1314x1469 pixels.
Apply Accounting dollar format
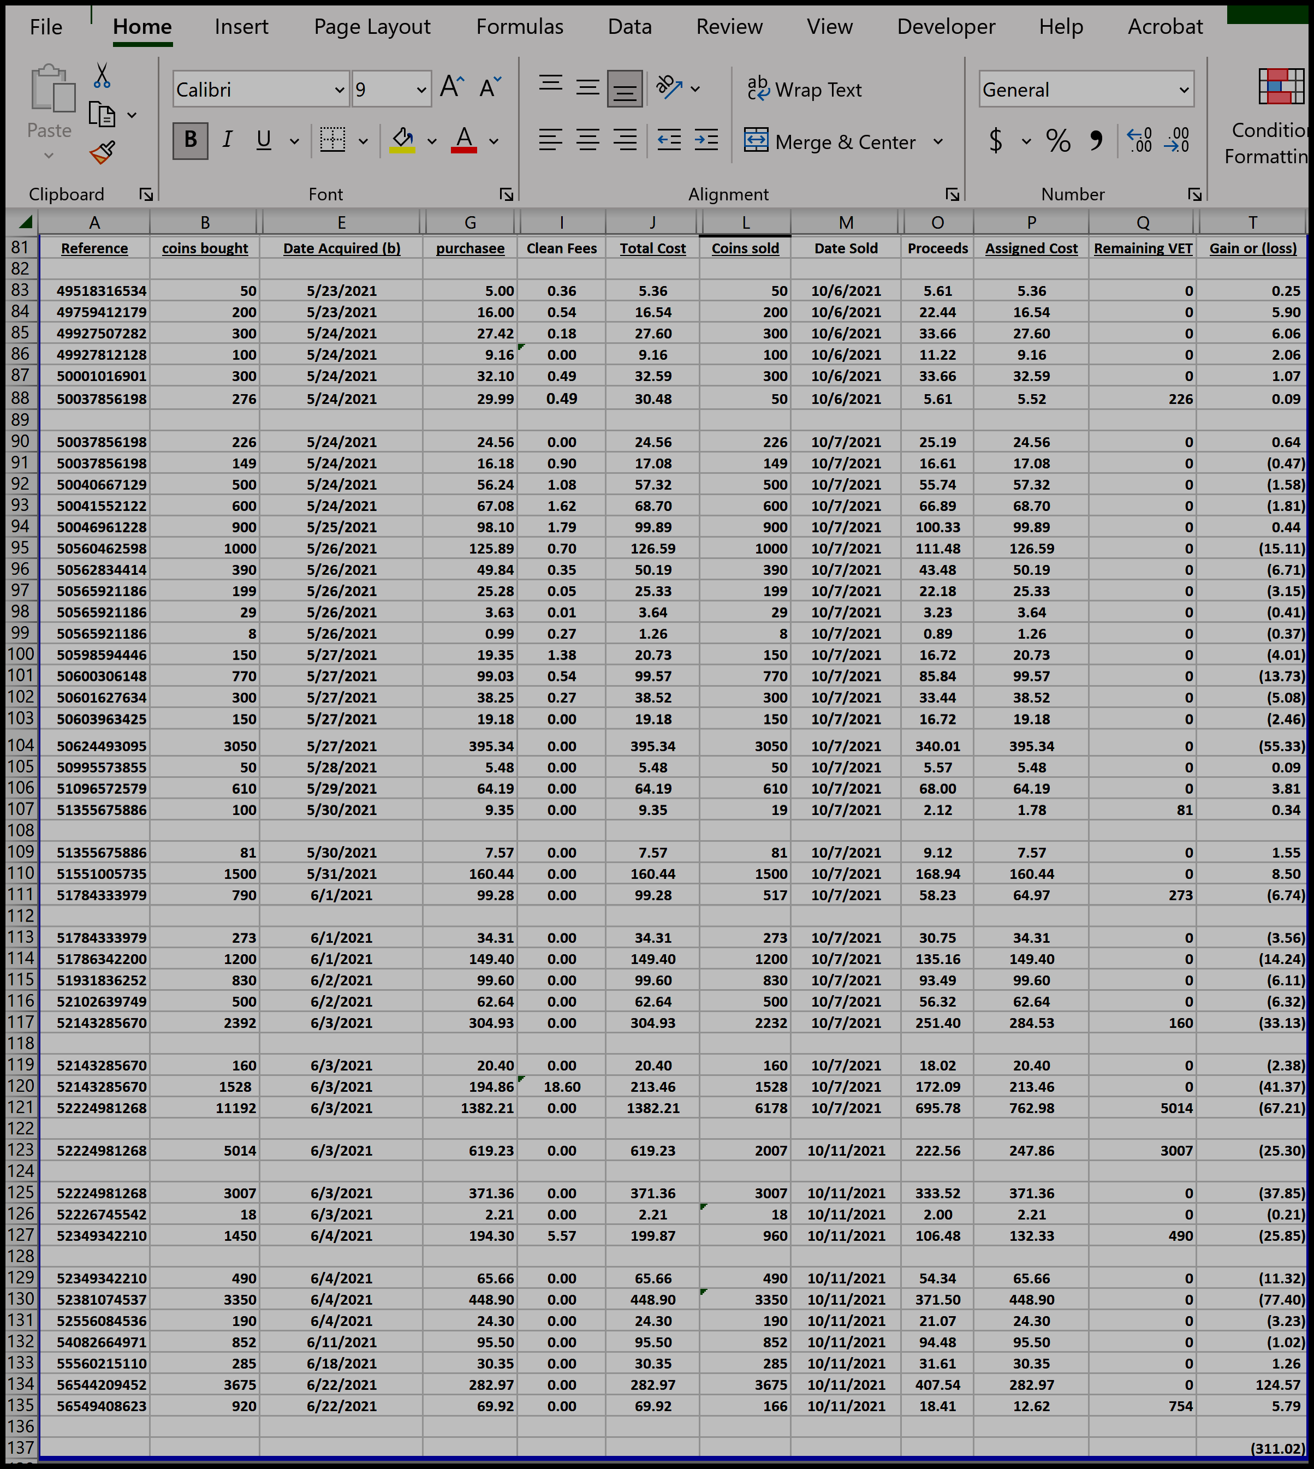tap(996, 140)
